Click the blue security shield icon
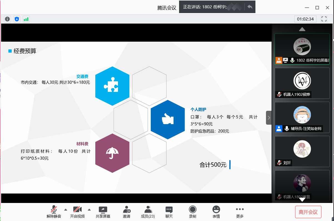Screen dimensions: 334x221 17,19
